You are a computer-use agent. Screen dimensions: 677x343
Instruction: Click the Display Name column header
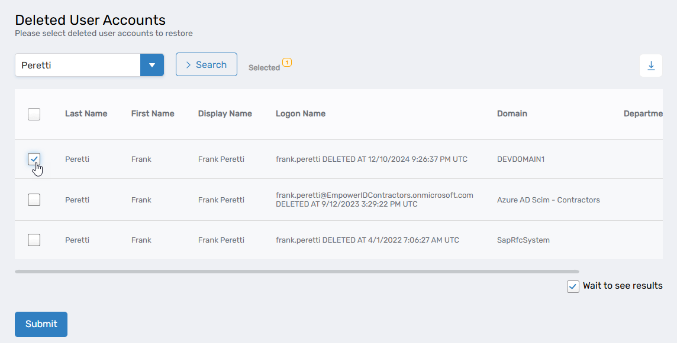[x=225, y=113]
